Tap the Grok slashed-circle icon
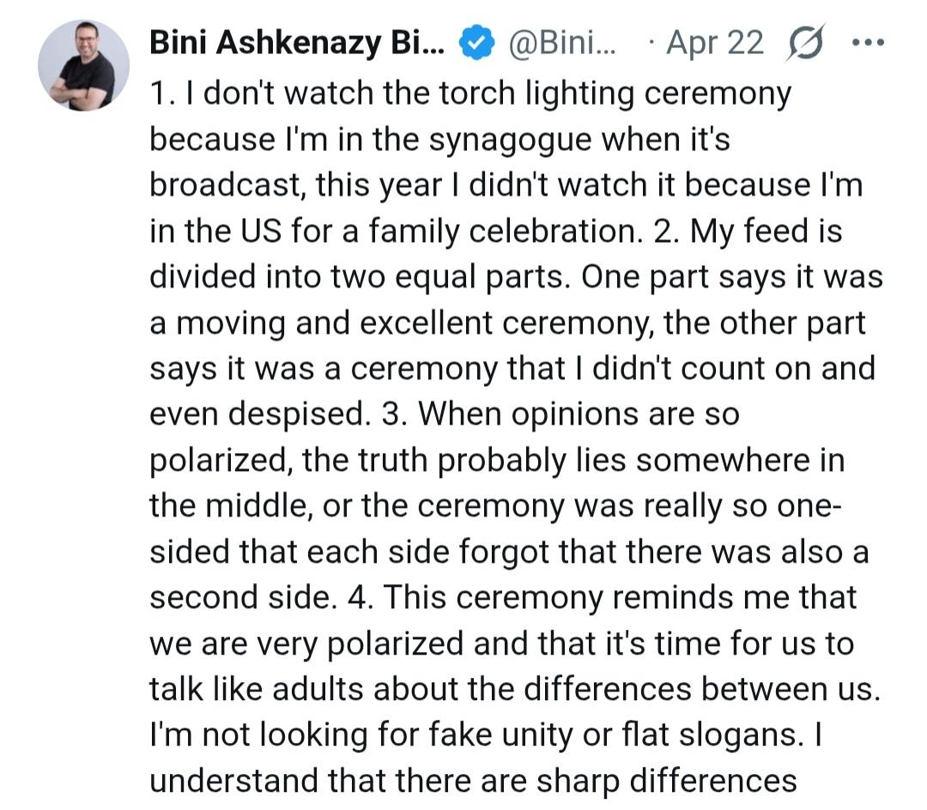Image resolution: width=927 pixels, height=810 pixels. (x=803, y=43)
